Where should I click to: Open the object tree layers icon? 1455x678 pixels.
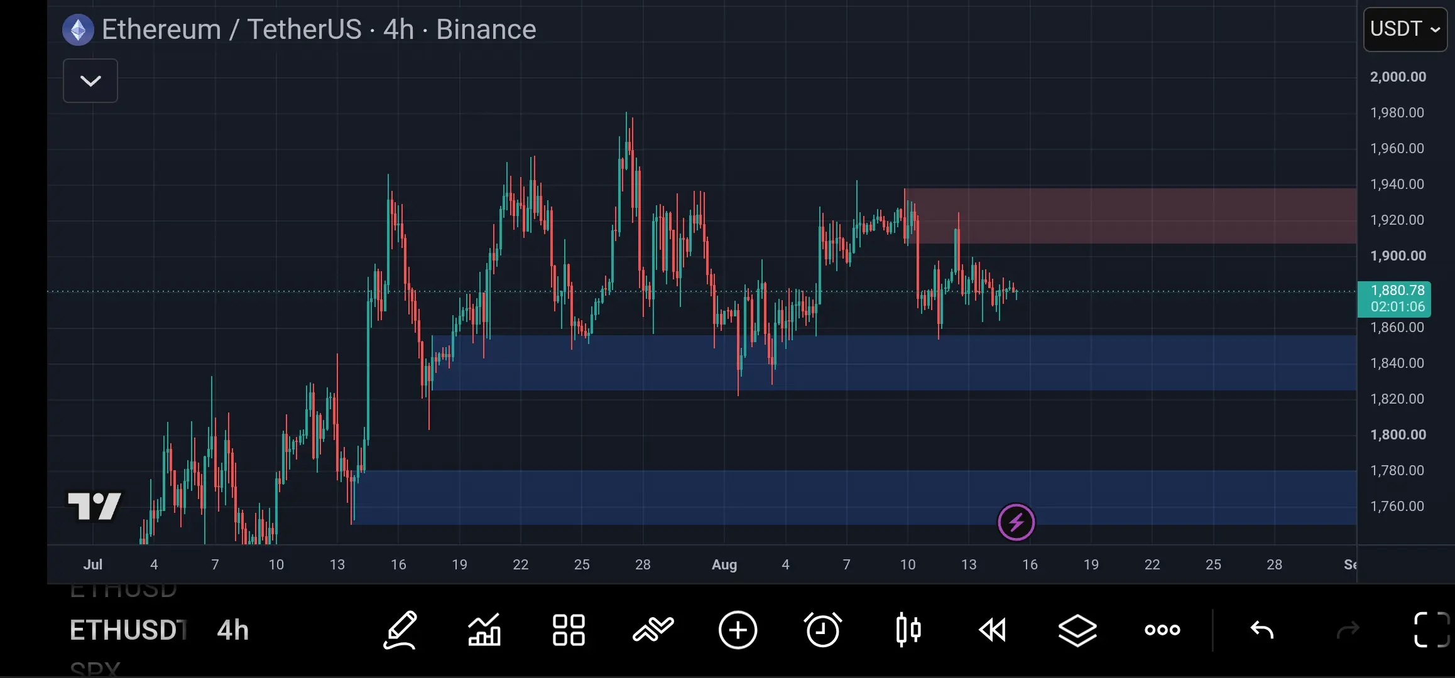click(1077, 630)
